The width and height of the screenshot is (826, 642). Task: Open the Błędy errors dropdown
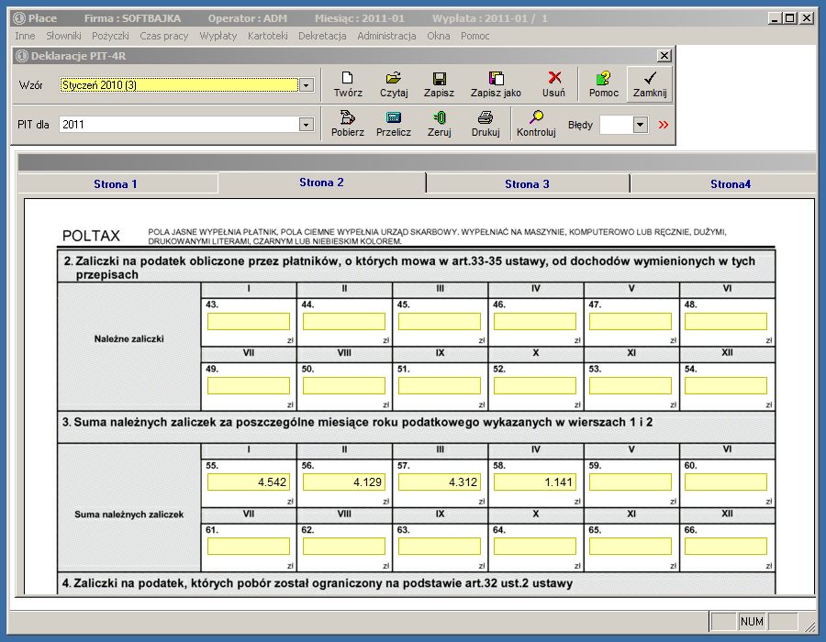click(x=640, y=125)
